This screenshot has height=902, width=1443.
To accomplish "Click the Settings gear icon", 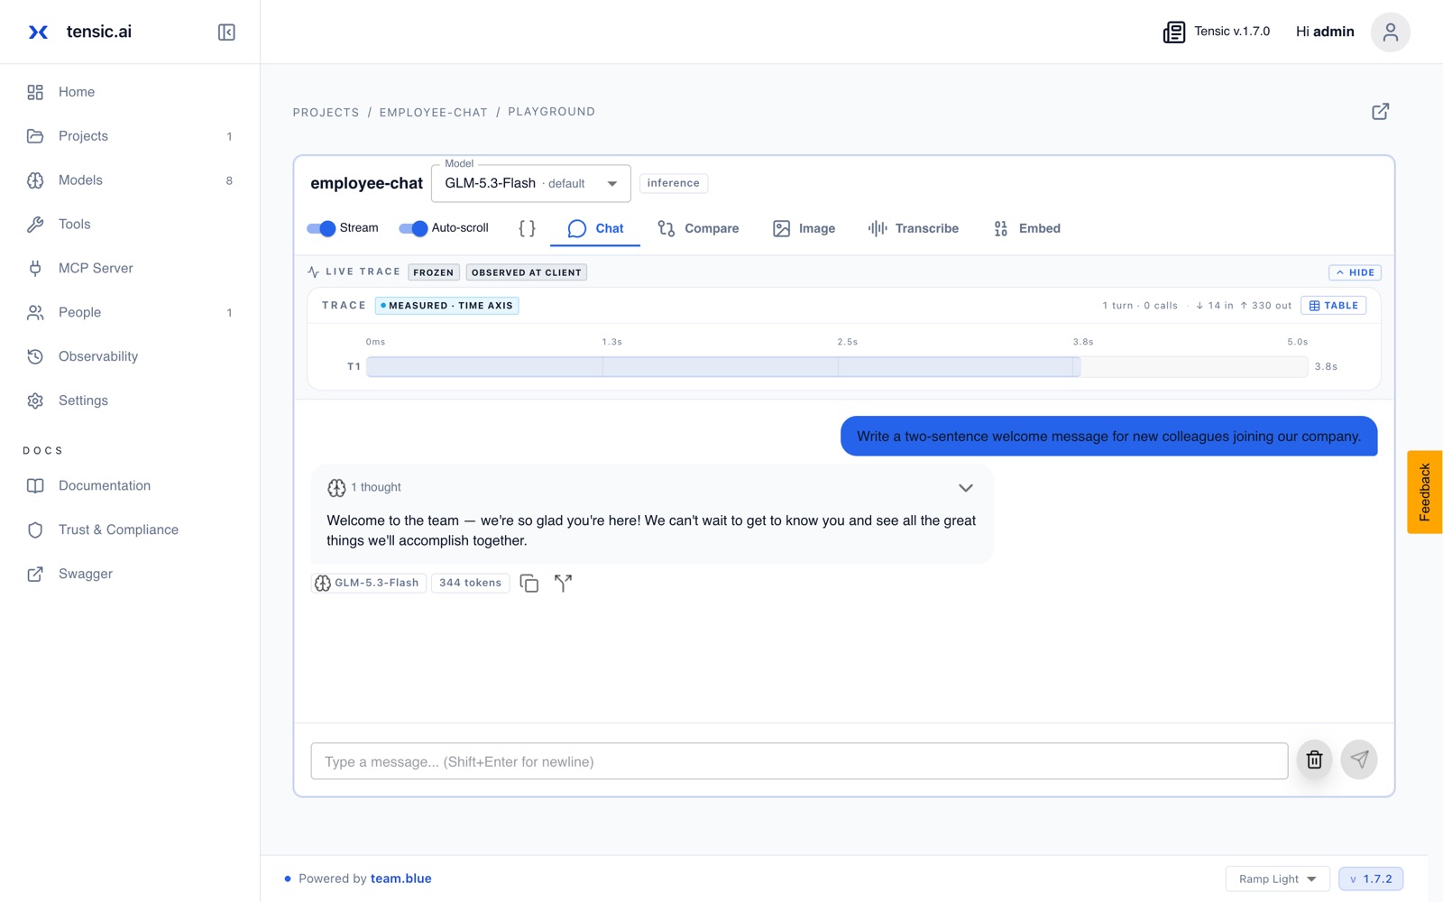I will (x=35, y=400).
